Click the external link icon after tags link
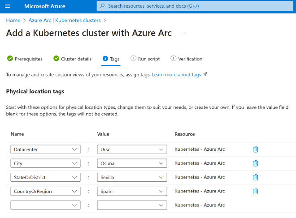Screen dimensions: 296x218 click(205, 74)
